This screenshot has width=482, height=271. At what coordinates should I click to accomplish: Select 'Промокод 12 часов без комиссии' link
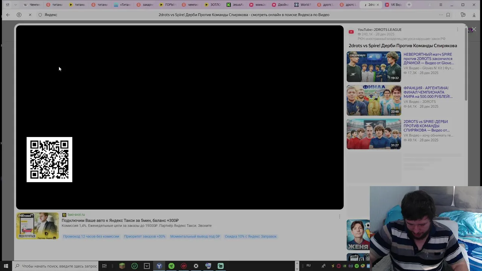pos(91,236)
